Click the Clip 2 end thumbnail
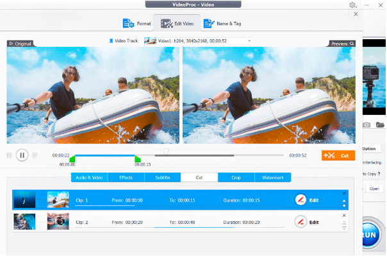The height and width of the screenshot is (256, 387). [58, 221]
